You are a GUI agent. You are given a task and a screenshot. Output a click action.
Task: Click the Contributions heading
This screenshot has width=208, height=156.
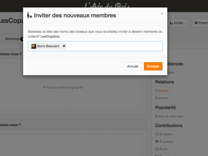click(169, 125)
